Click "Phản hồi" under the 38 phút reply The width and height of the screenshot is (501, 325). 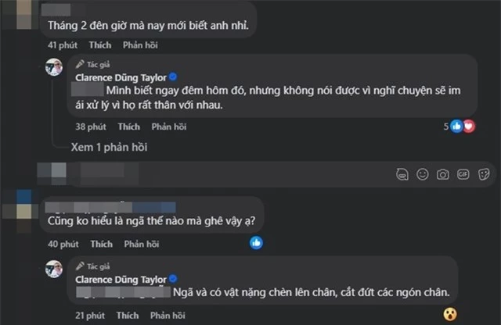[168, 126]
